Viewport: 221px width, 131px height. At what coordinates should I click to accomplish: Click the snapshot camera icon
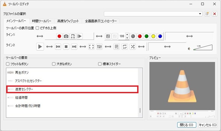point(66,36)
